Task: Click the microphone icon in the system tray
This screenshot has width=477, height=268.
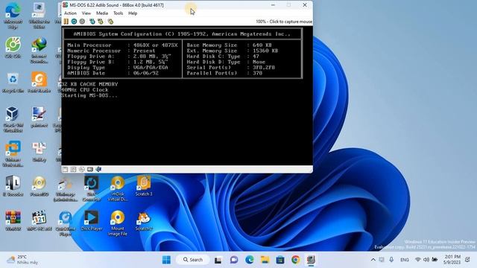Action: point(391,260)
